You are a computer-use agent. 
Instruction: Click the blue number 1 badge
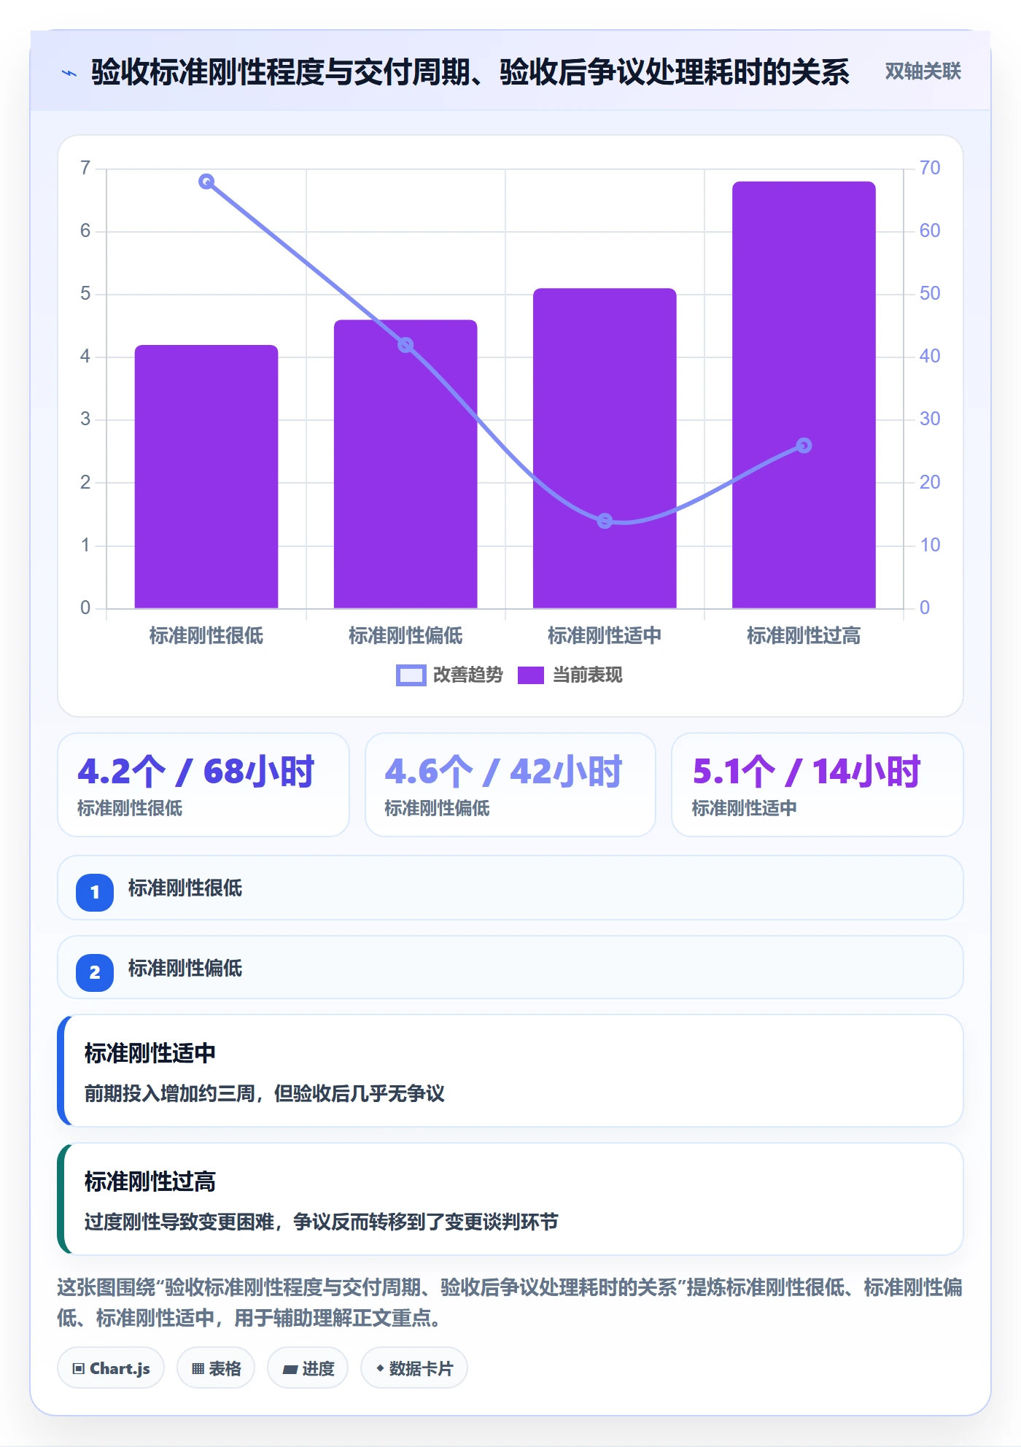(x=95, y=892)
